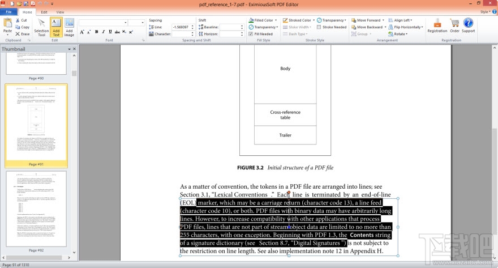
Task: Open the File menu
Action: point(9,12)
